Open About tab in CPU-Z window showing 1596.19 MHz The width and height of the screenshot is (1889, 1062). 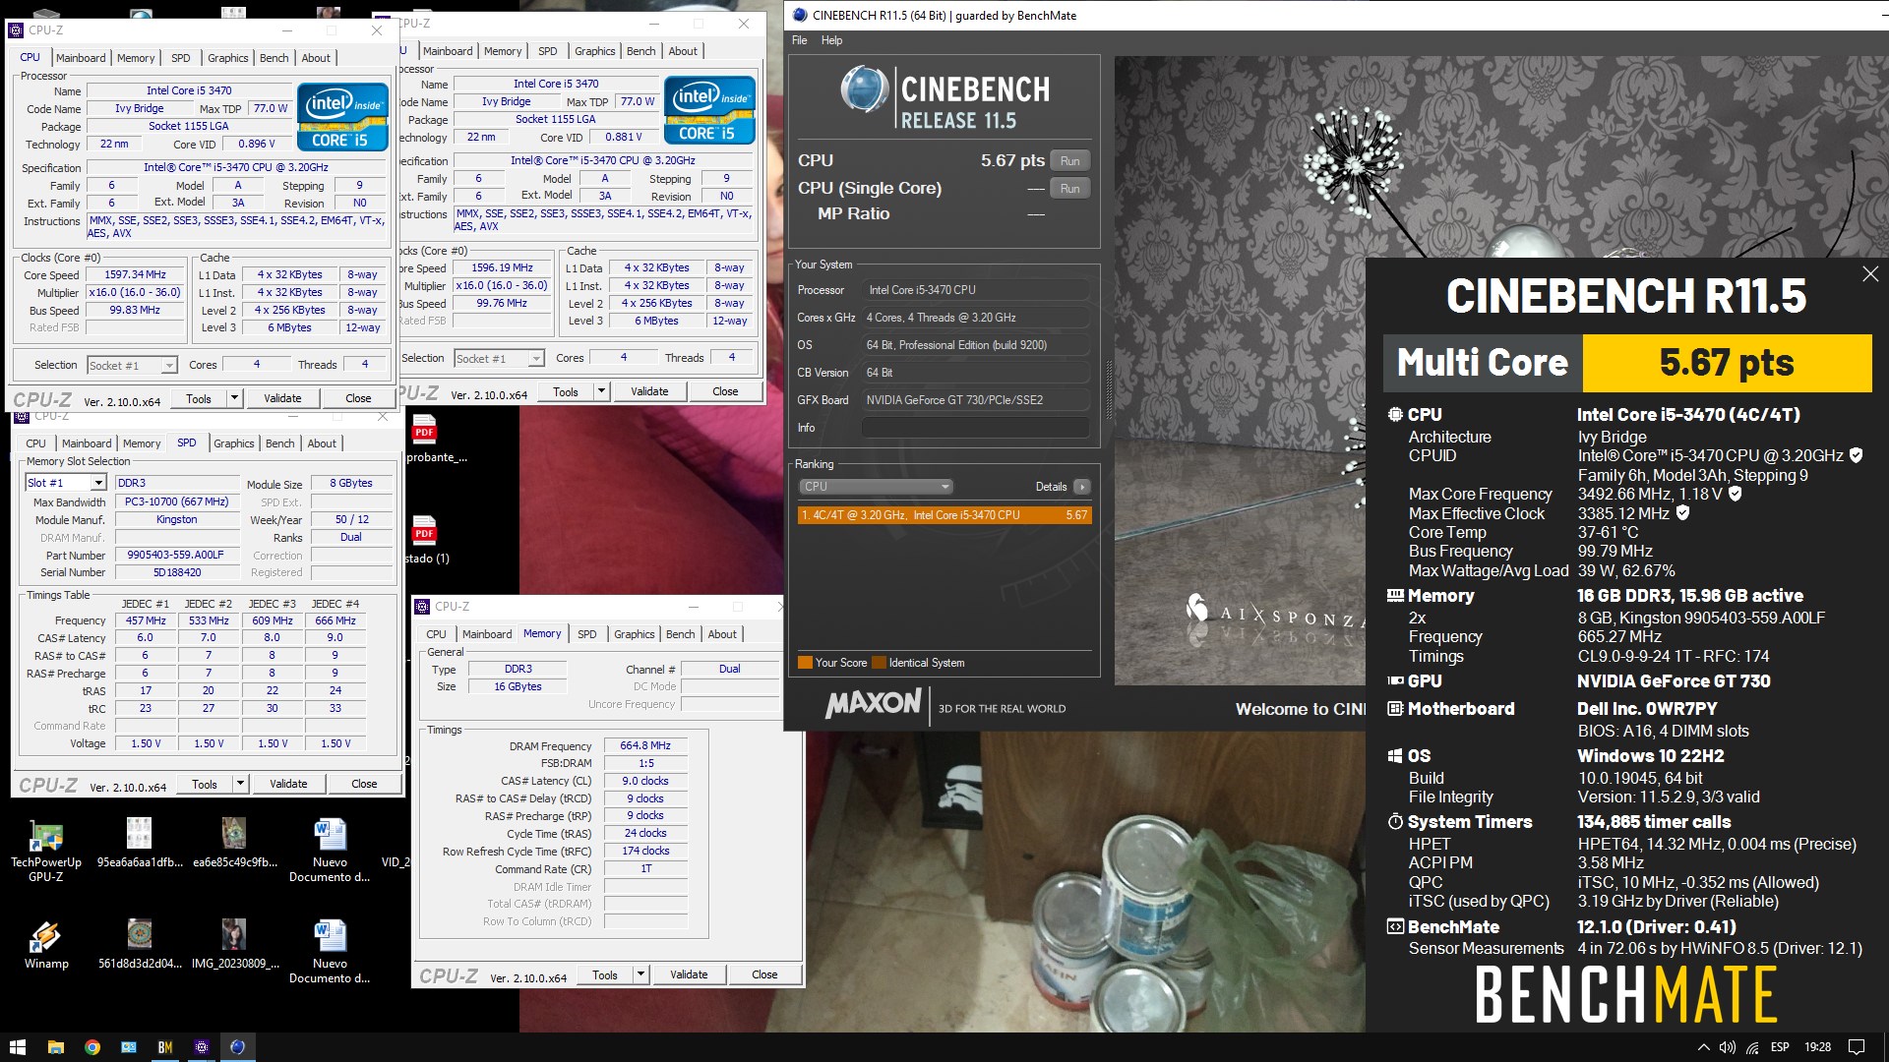[683, 51]
